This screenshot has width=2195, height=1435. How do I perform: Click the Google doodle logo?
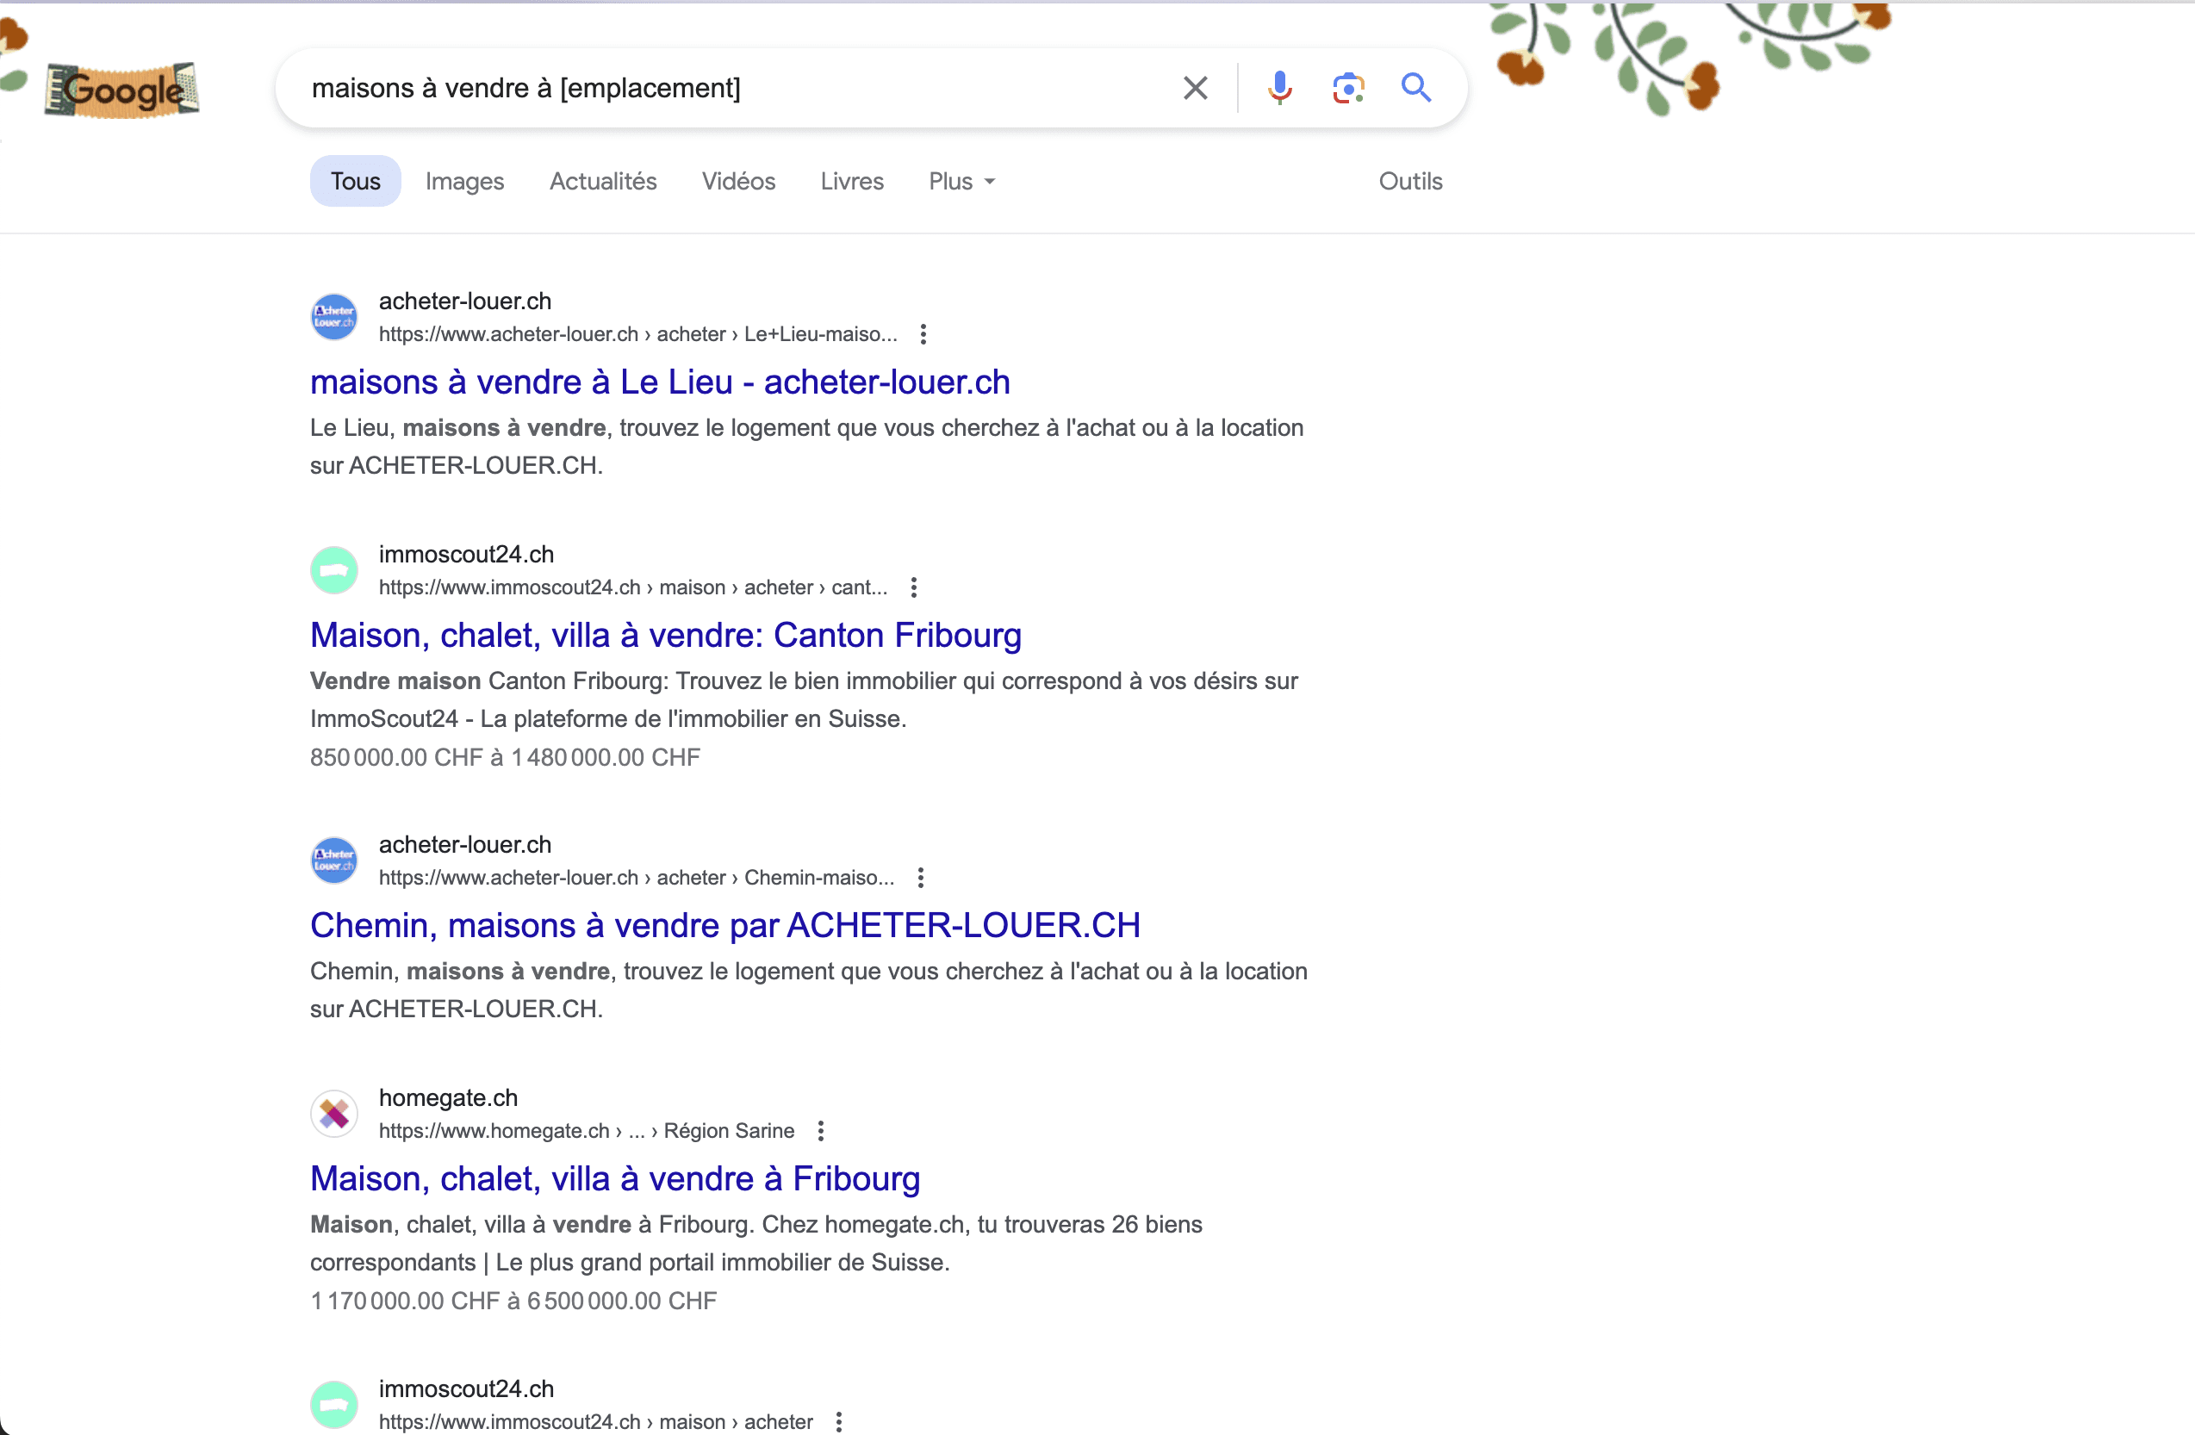pyautogui.click(x=121, y=90)
